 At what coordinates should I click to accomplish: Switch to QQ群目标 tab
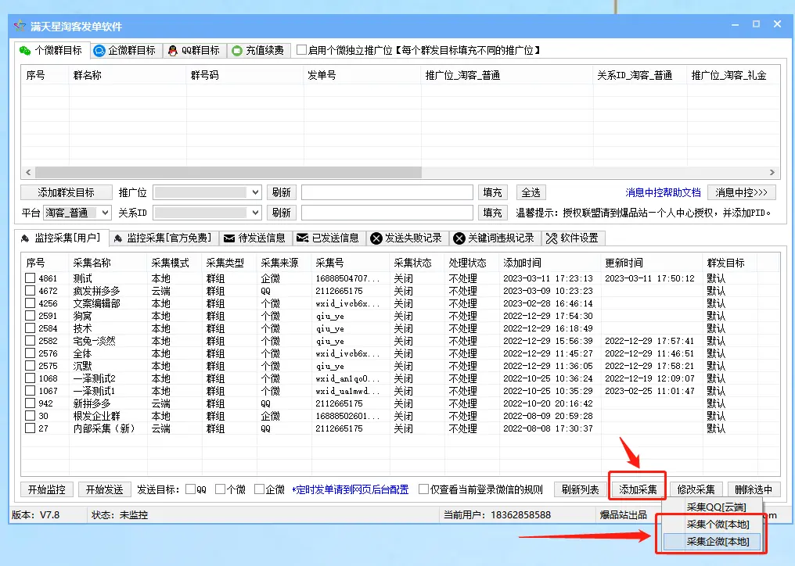pos(195,51)
